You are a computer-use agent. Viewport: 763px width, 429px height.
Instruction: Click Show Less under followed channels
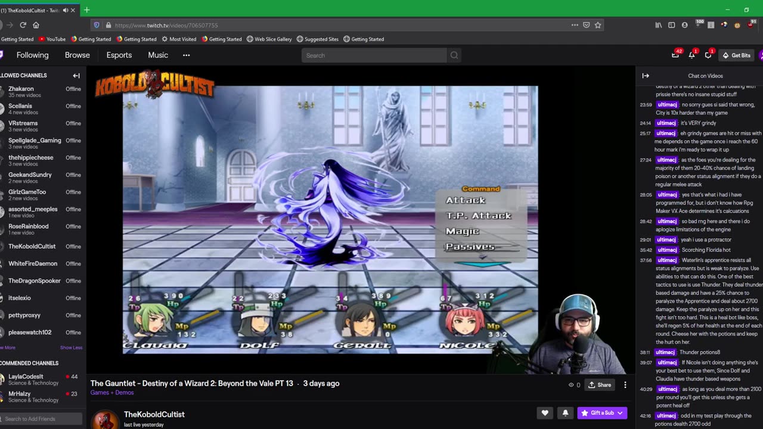[71, 347]
